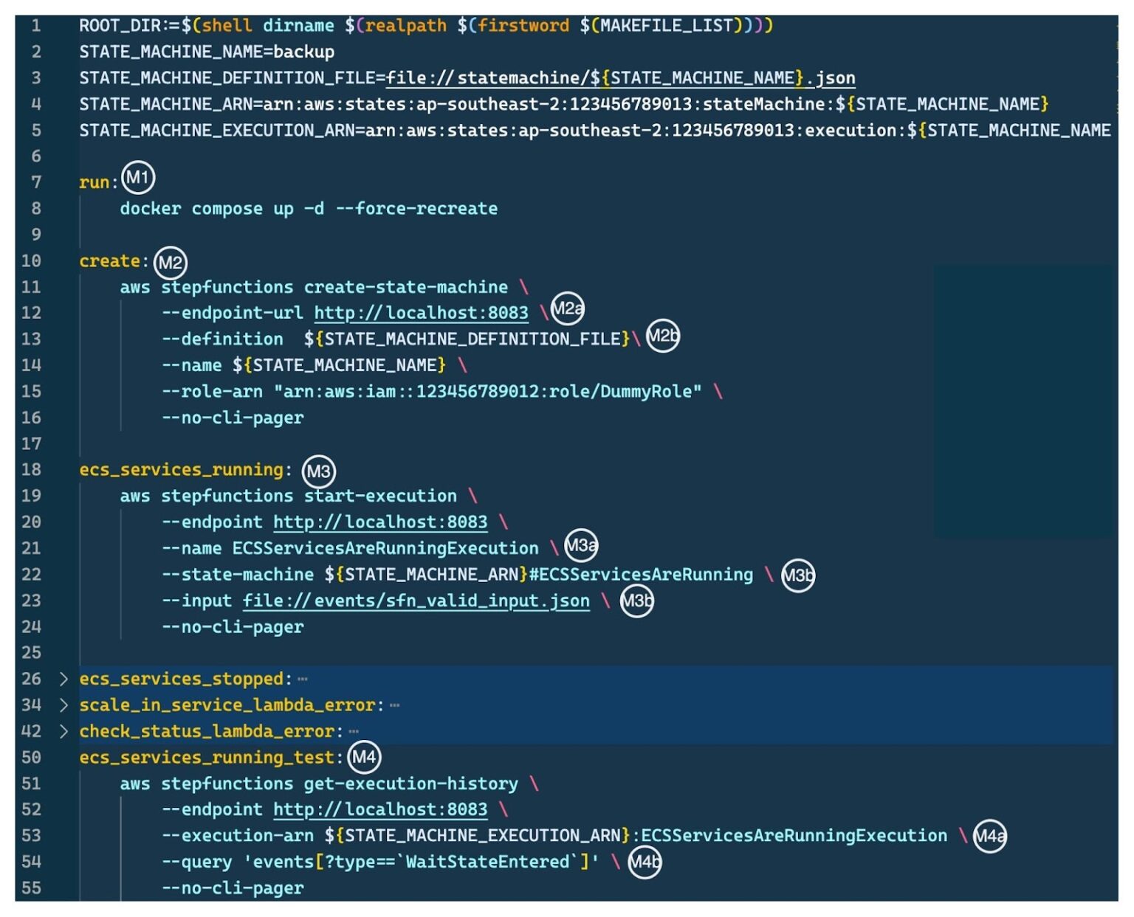
Task: Click the "firstword" function name
Action: point(523,26)
